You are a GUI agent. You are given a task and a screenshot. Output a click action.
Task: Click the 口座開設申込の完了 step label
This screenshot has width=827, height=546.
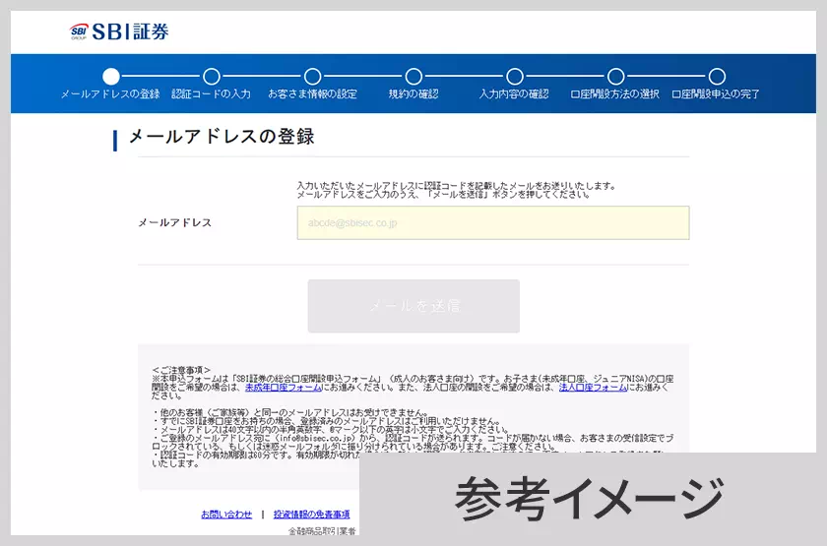coord(716,94)
